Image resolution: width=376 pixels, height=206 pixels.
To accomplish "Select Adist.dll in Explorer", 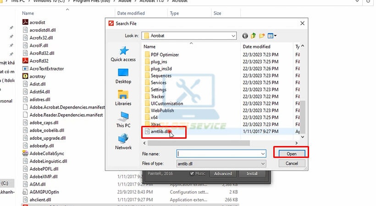I will tap(34, 84).
